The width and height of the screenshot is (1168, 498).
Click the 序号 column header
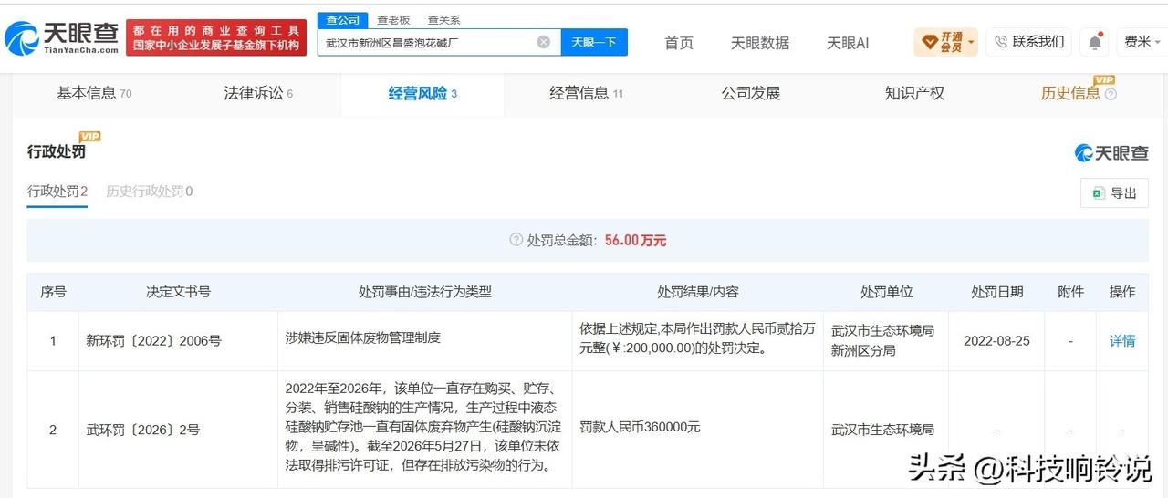click(x=53, y=292)
